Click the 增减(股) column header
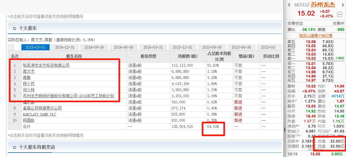This screenshot has width=346, height=157. [246, 56]
